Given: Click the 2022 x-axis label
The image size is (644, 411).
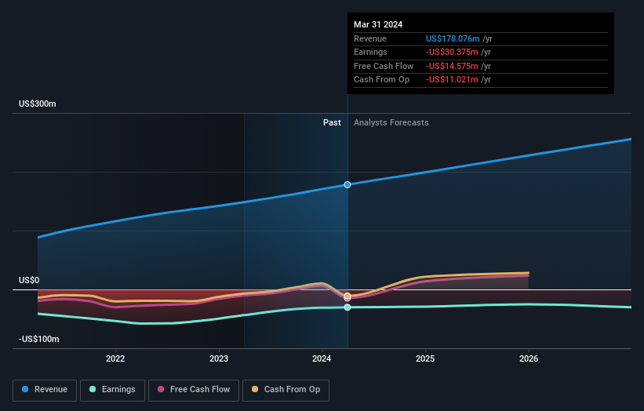Looking at the screenshot, I should pos(115,358).
